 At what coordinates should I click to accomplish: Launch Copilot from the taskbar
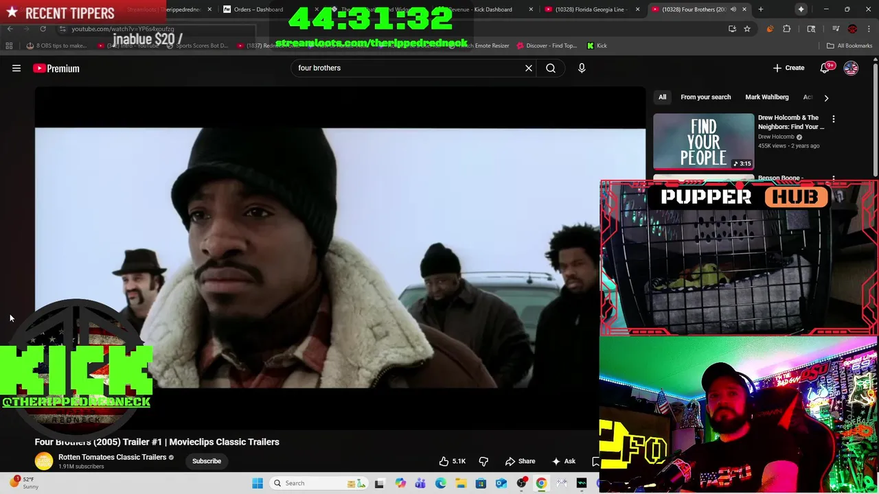(x=400, y=483)
